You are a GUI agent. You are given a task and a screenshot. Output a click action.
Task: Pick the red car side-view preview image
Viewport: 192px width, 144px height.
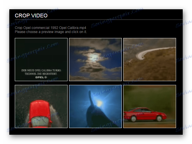point(150,106)
